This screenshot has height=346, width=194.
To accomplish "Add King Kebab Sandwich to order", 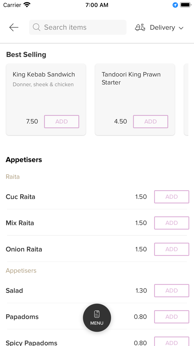I will point(62,122).
